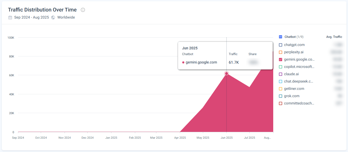Click the May 2025 x-axis label
The height and width of the screenshot is (152, 348).
pos(203,138)
